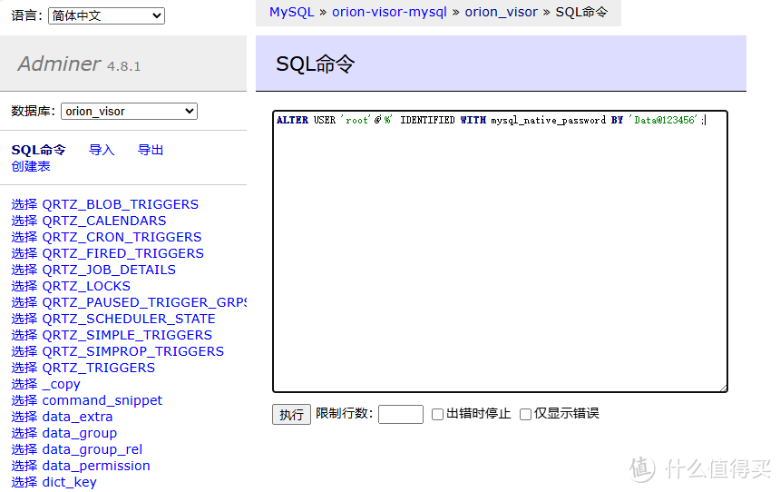Select data of QRTZ_SIMPLE_TRIGGERS via 选择
This screenshot has width=780, height=492.
tap(24, 336)
